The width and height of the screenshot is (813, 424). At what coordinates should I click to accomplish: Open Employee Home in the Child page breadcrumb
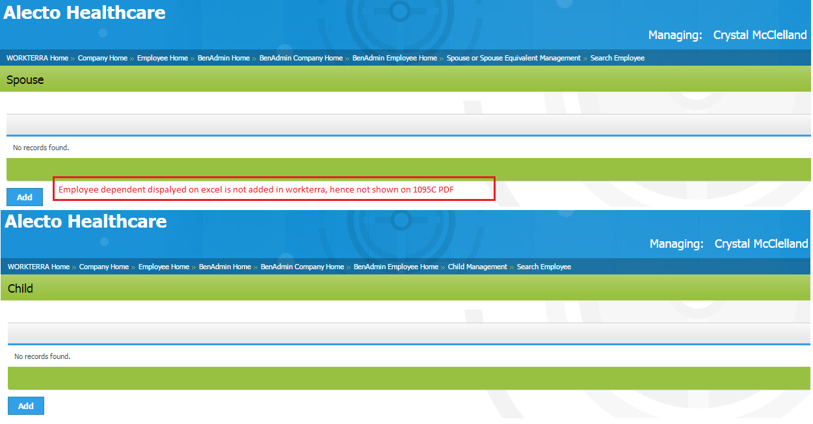pos(164,267)
